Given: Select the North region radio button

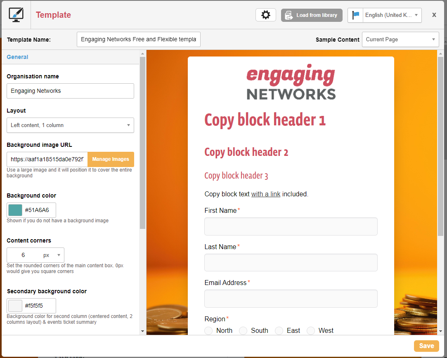Looking at the screenshot, I should tap(209, 330).
